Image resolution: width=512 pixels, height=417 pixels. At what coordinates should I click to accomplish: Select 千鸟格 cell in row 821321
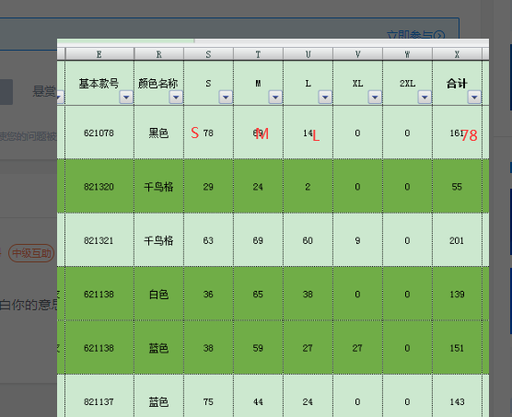158,240
